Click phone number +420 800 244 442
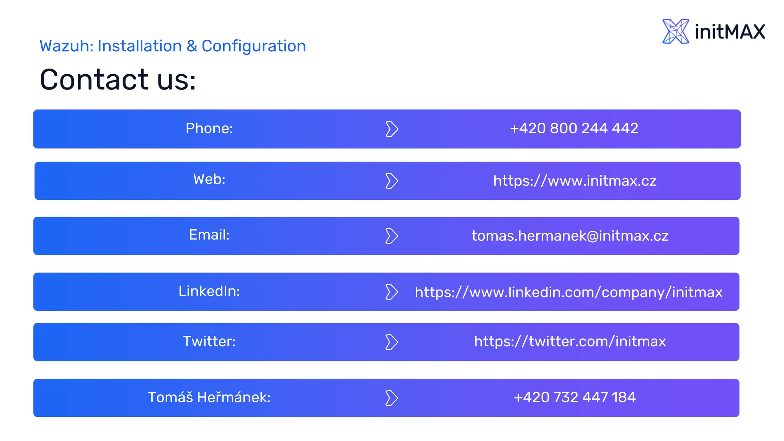The image size is (784, 441). tap(574, 128)
